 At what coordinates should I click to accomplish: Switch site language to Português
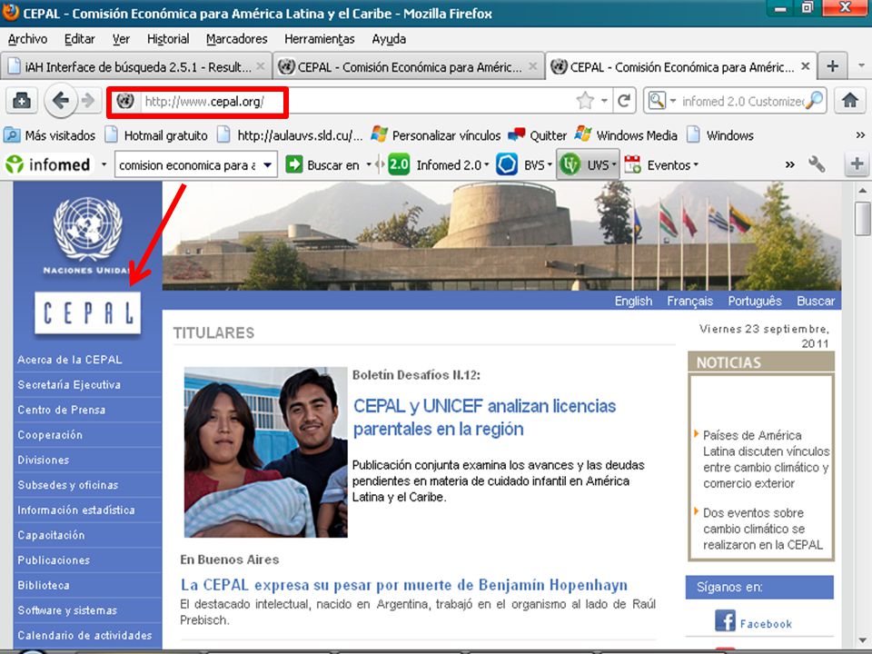pyautogui.click(x=755, y=301)
